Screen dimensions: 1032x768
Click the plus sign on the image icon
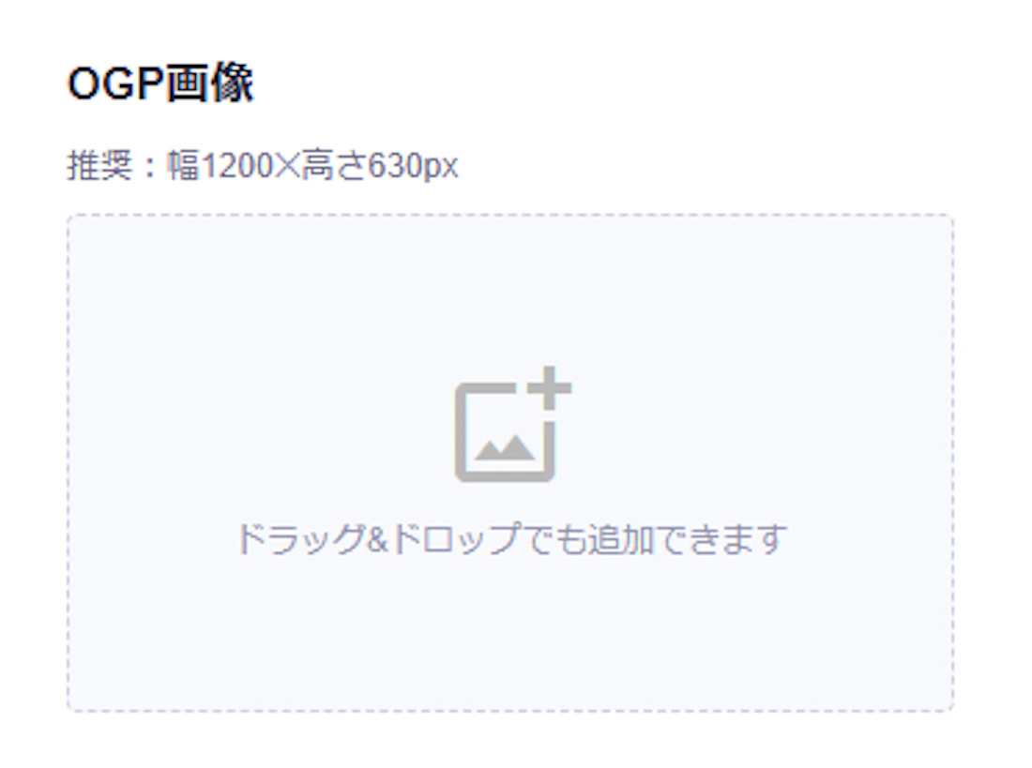(x=549, y=387)
